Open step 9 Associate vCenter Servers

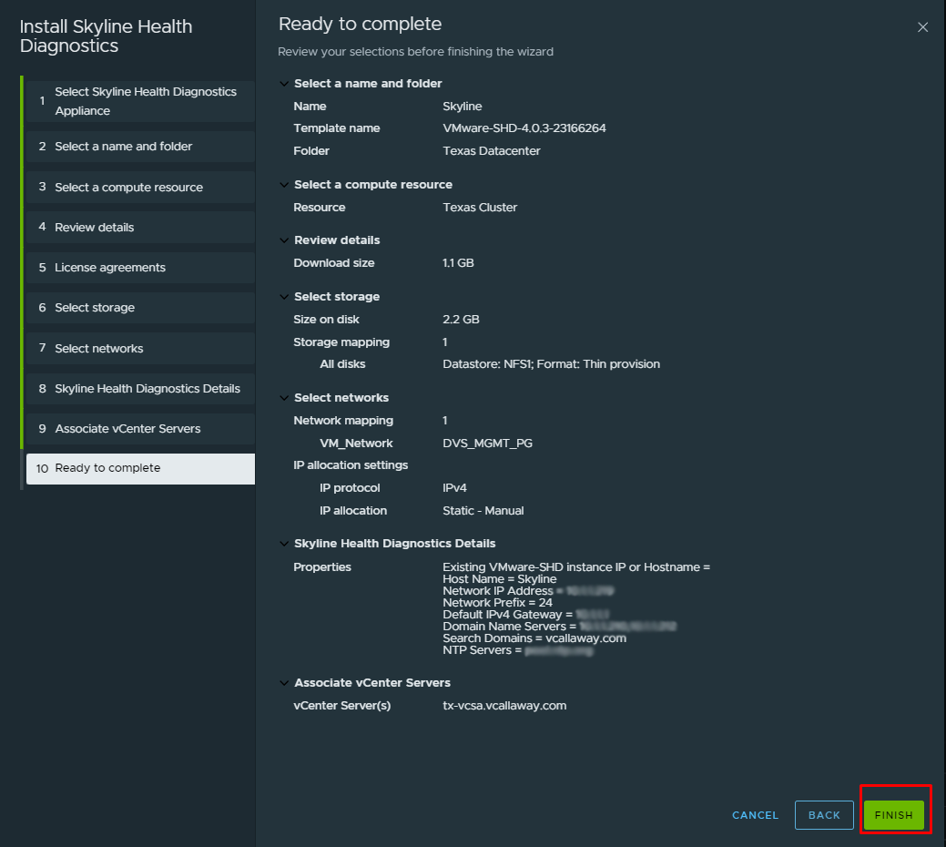coord(140,428)
